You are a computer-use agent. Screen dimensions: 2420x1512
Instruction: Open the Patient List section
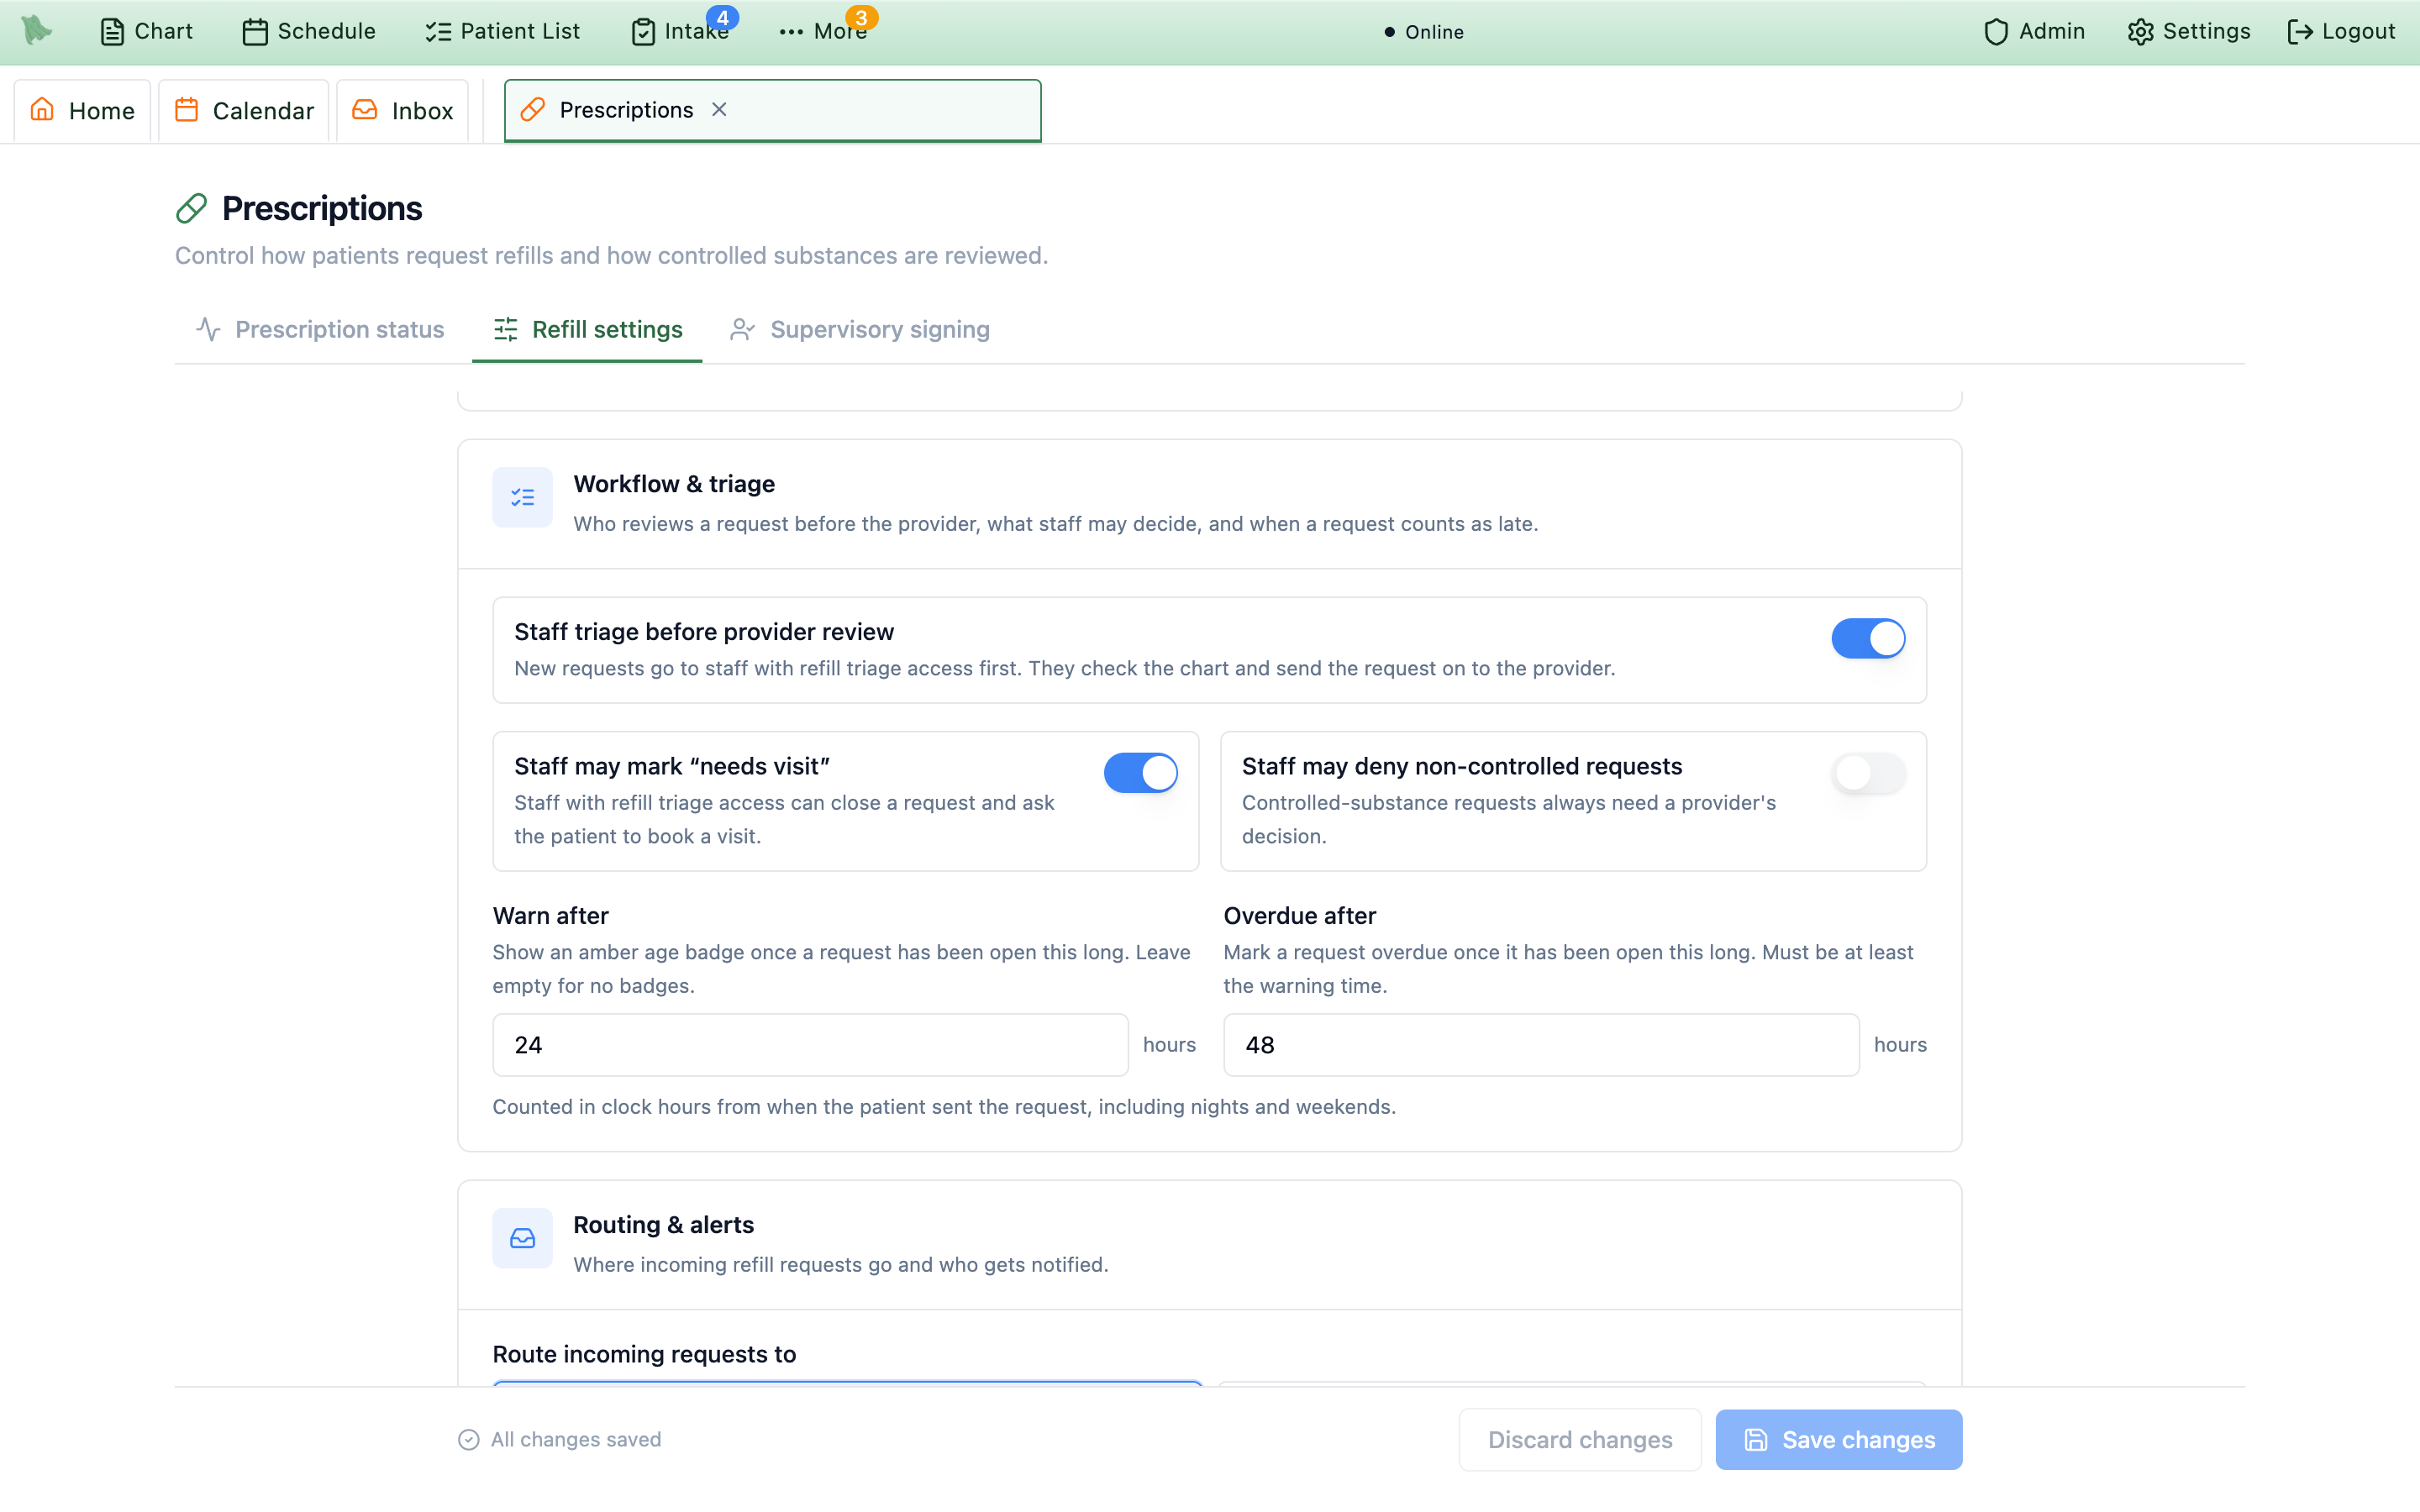click(x=502, y=32)
